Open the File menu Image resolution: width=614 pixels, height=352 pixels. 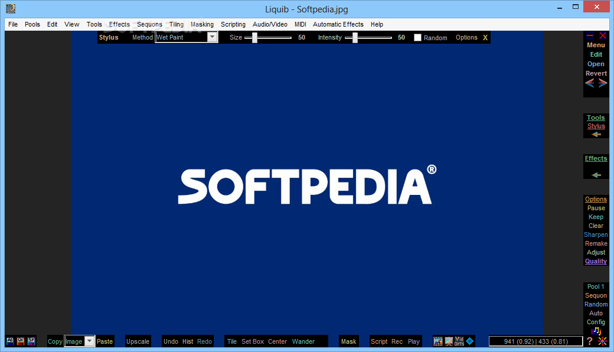(13, 24)
